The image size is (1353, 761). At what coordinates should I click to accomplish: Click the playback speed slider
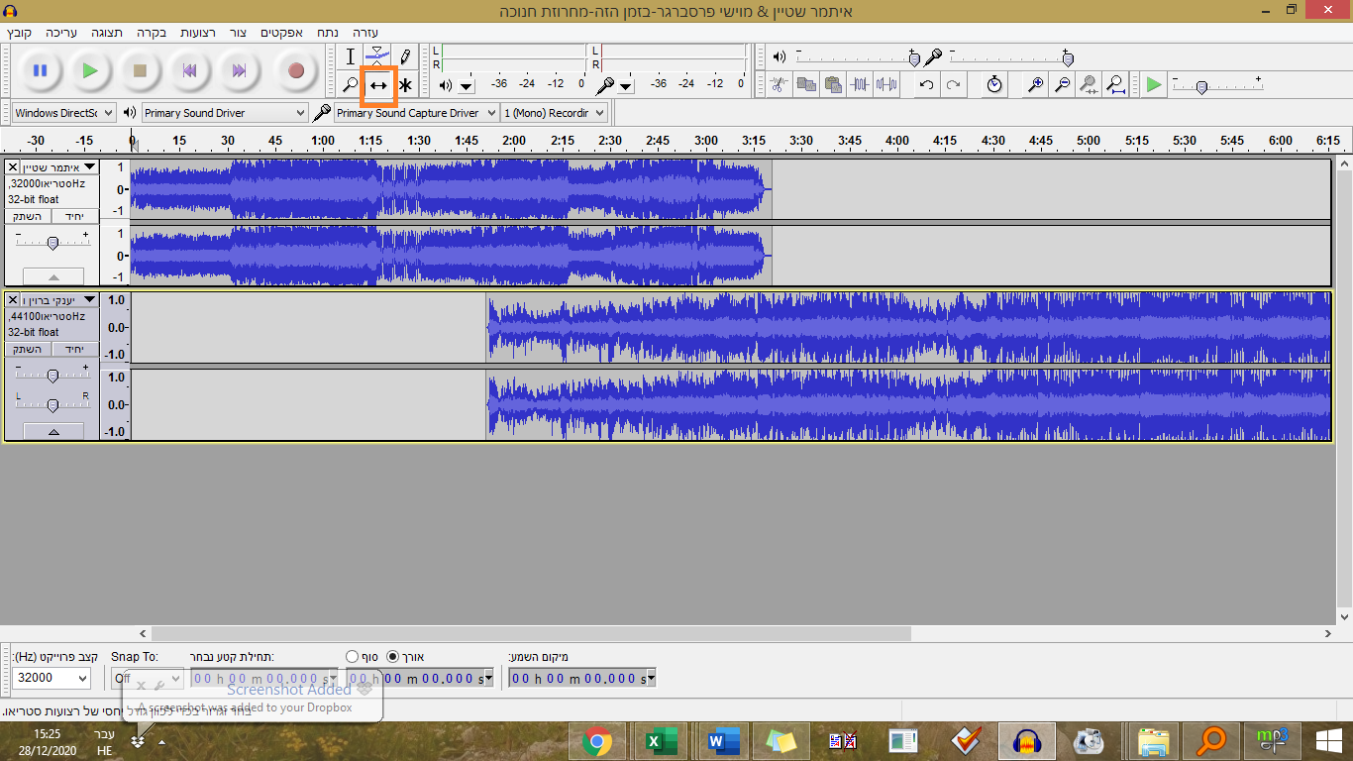point(1217,85)
